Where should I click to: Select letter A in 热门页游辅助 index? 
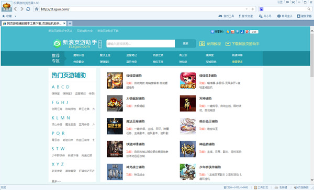point(53,87)
